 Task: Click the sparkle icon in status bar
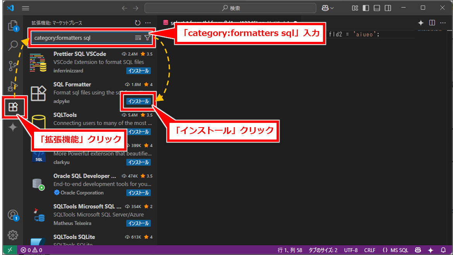pyautogui.click(x=431, y=250)
